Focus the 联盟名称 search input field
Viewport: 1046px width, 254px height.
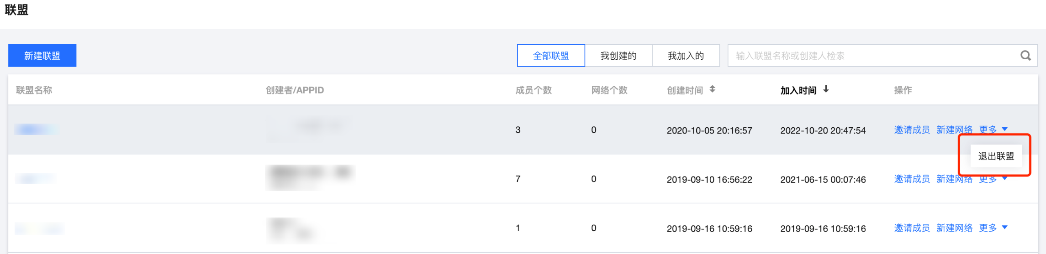point(872,56)
